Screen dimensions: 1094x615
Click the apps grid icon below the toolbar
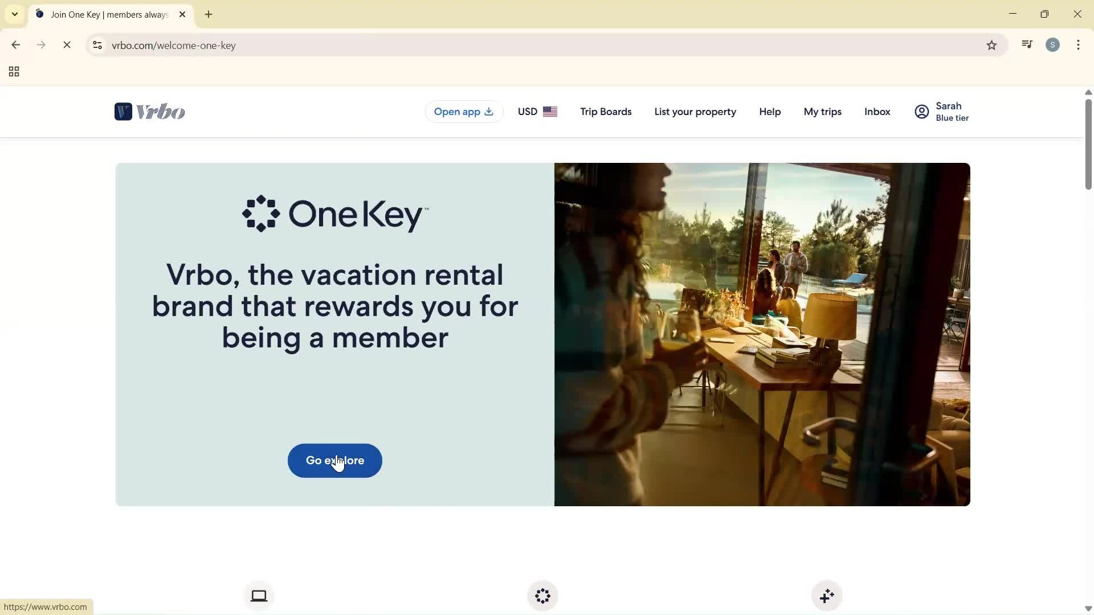point(13,71)
